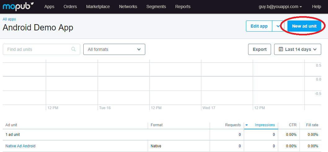Open the Apps menu
The height and width of the screenshot is (152, 328).
(x=49, y=7)
